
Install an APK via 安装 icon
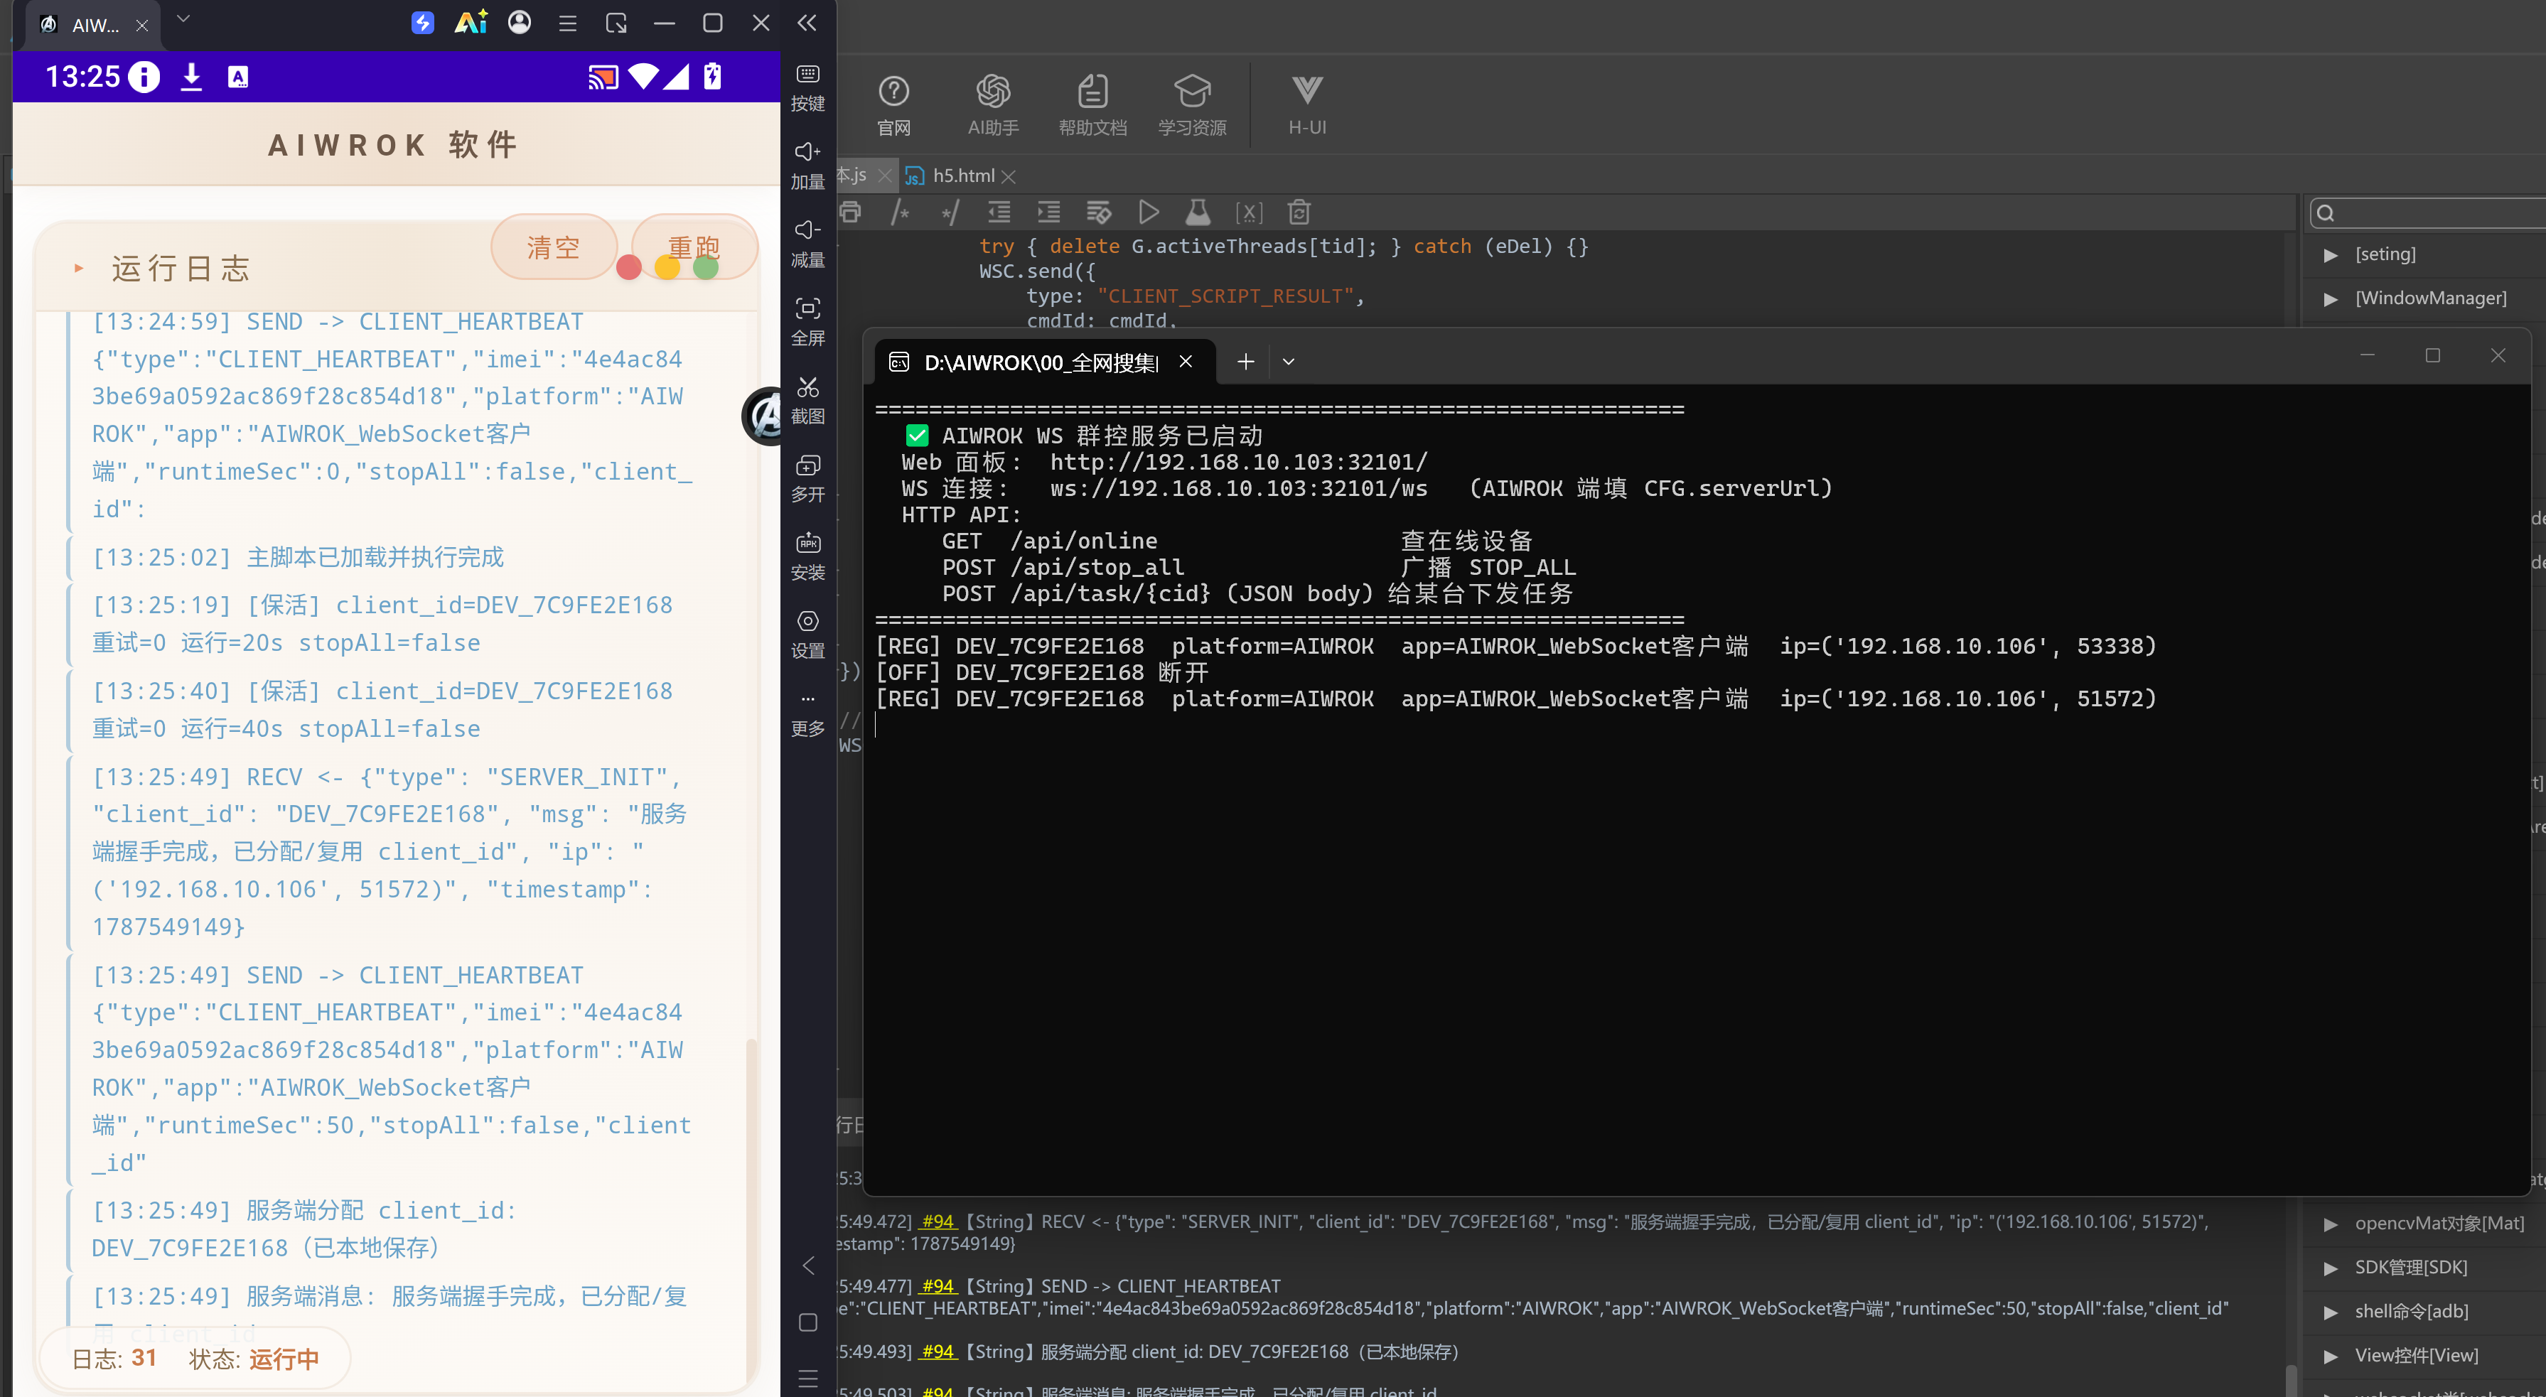[807, 556]
